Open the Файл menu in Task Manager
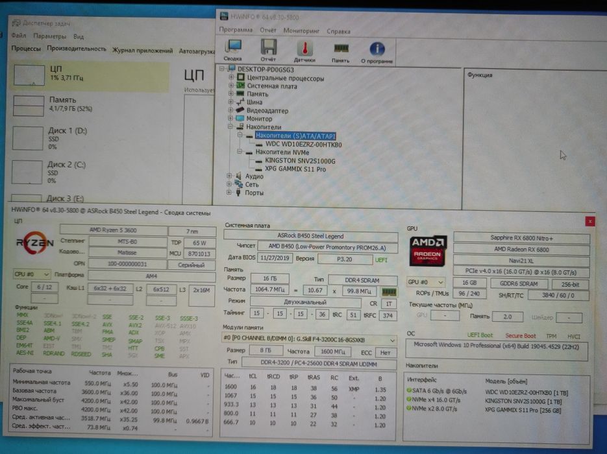 (19, 36)
